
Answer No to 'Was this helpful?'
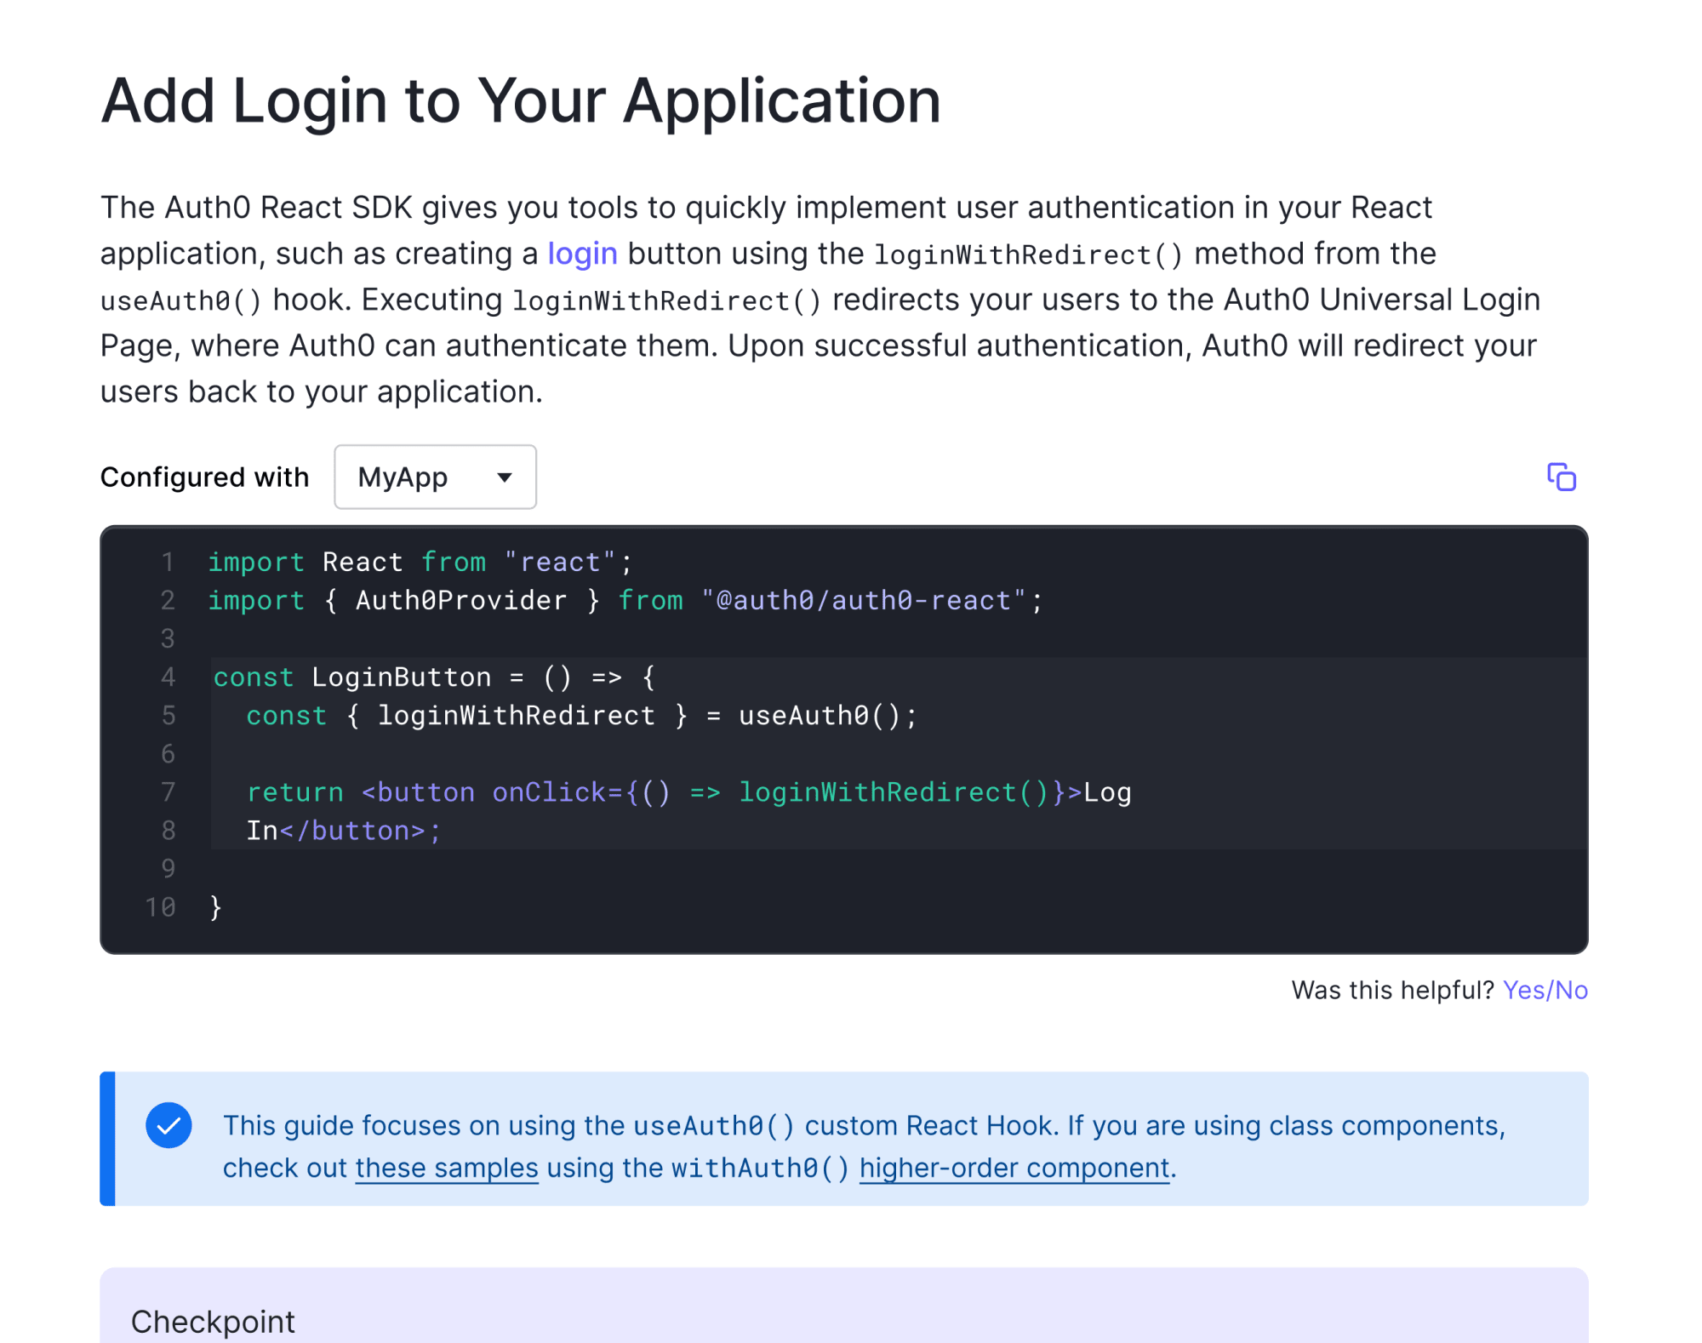pyautogui.click(x=1571, y=990)
